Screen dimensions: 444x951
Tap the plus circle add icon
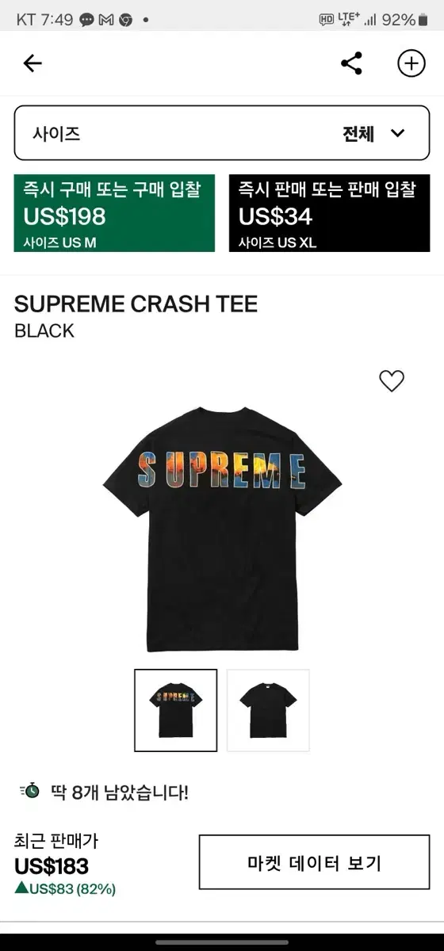pyautogui.click(x=411, y=63)
